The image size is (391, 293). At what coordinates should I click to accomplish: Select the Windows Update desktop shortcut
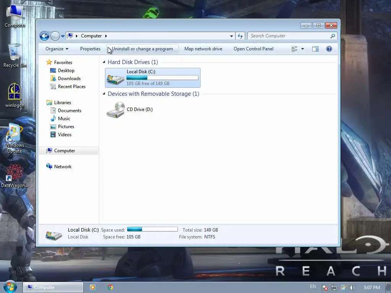[15, 138]
